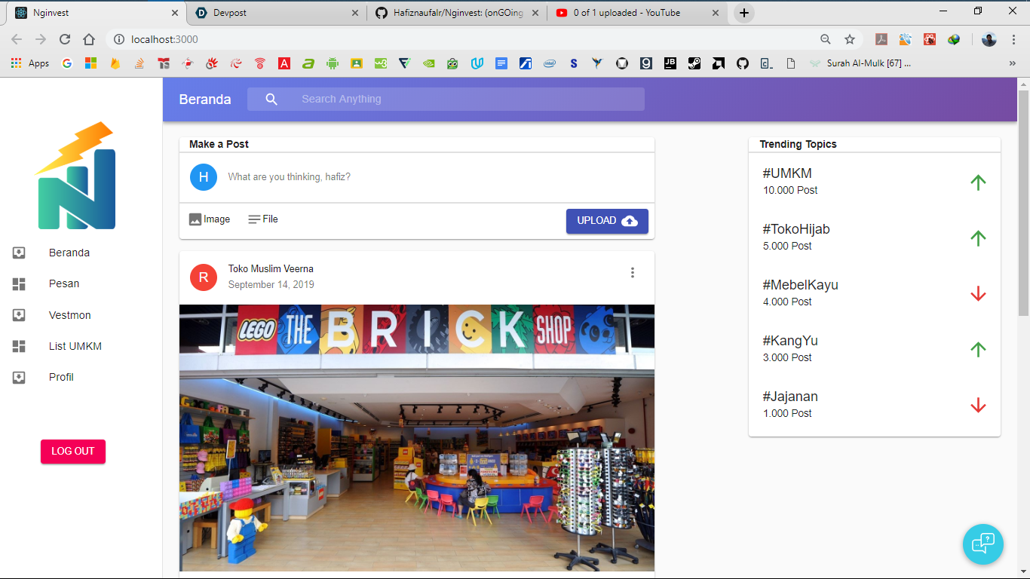
Task: Click the Image attachment icon
Action: [x=195, y=219]
